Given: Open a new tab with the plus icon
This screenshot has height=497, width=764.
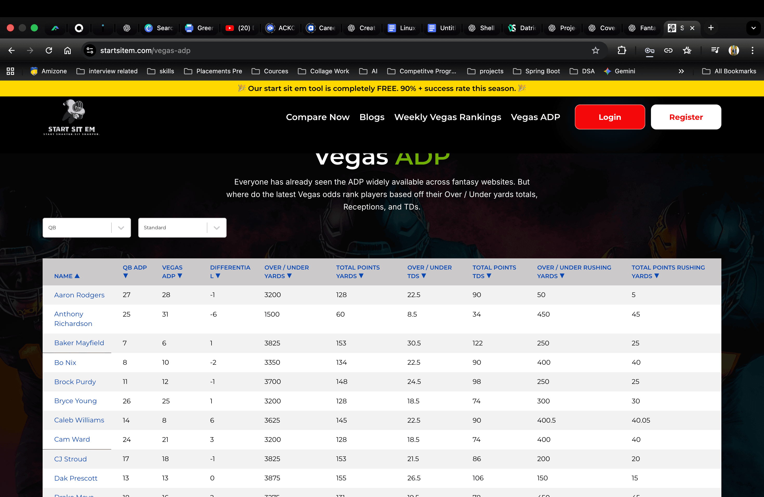Looking at the screenshot, I should coord(711,28).
